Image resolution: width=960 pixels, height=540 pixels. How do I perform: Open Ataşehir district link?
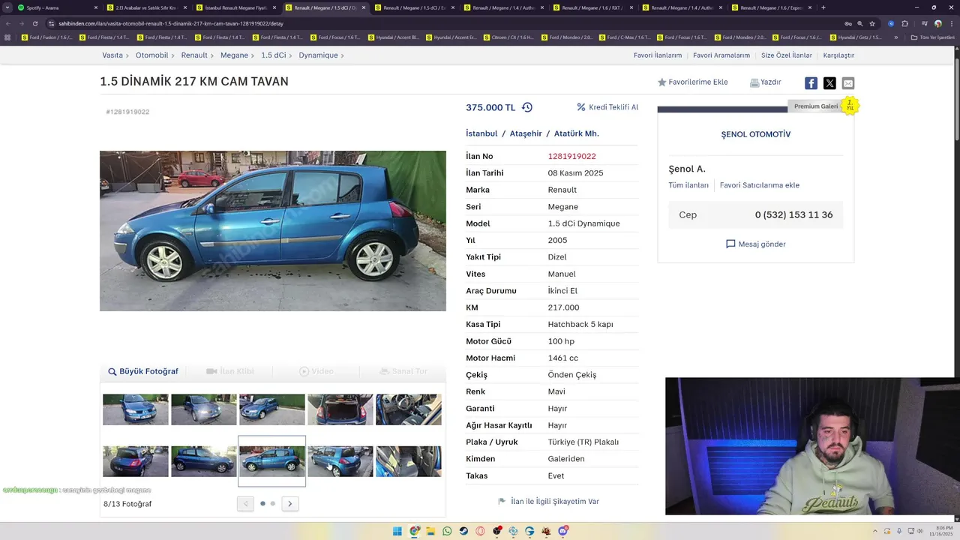[x=526, y=133]
